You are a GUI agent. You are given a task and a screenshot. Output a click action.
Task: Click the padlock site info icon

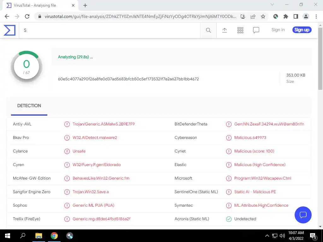(x=40, y=16)
